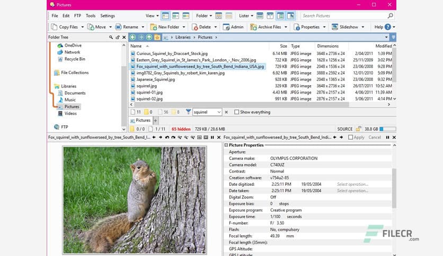Enable the Show everything checkbox
The height and width of the screenshot is (256, 443).
[236, 112]
